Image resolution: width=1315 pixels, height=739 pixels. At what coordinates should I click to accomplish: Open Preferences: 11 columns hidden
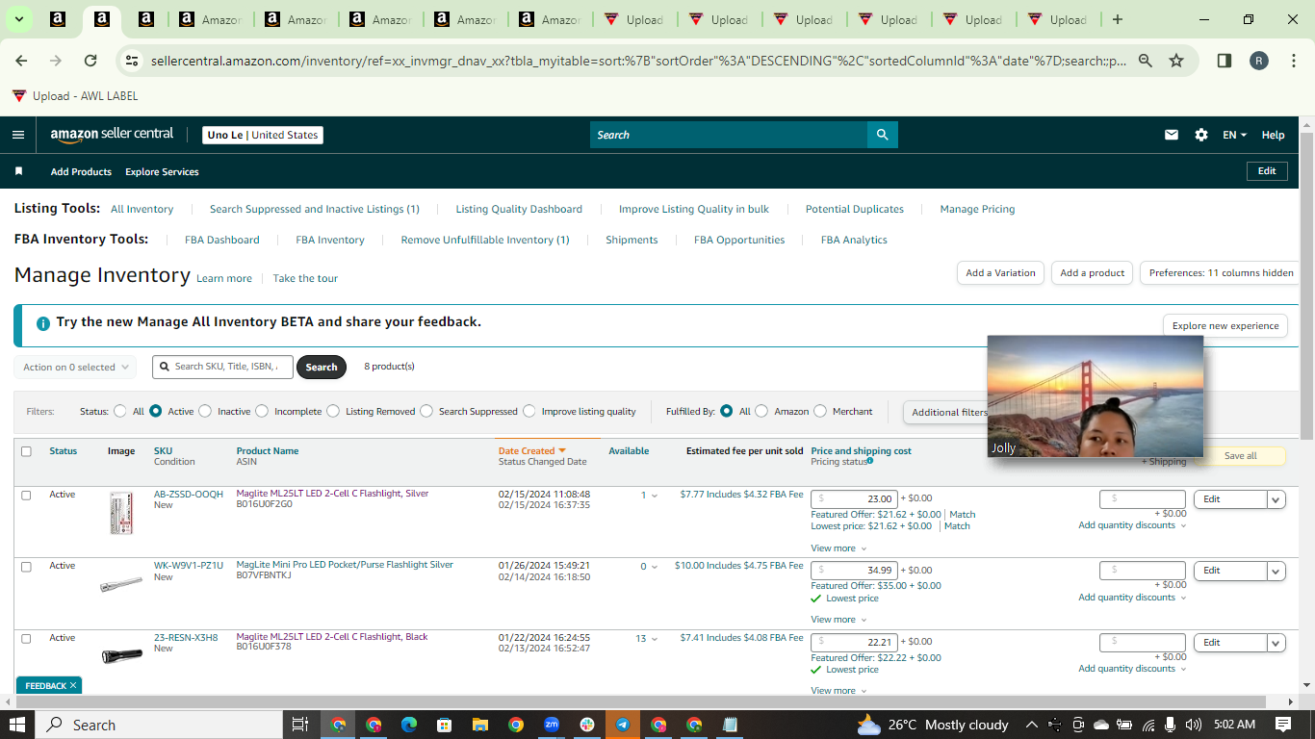click(1221, 273)
